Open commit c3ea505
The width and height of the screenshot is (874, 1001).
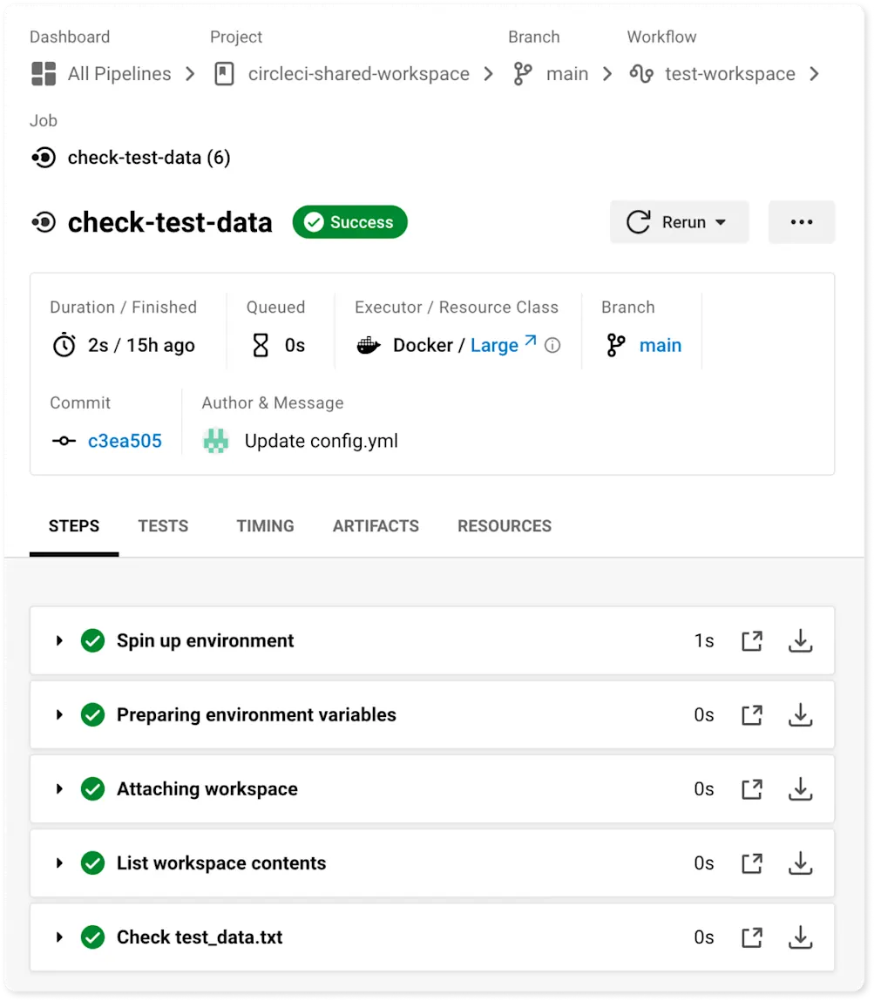125,441
